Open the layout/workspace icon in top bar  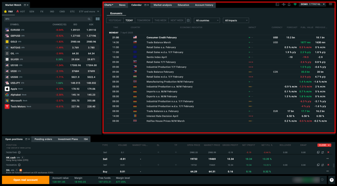click(277, 5)
